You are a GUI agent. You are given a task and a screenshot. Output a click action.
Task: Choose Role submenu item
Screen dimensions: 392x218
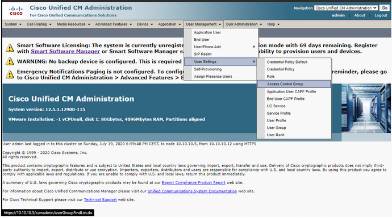(x=294, y=77)
